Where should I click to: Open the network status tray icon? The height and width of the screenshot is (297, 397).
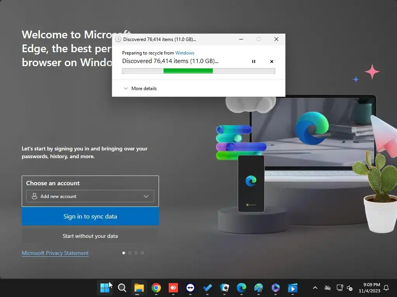pos(340,288)
